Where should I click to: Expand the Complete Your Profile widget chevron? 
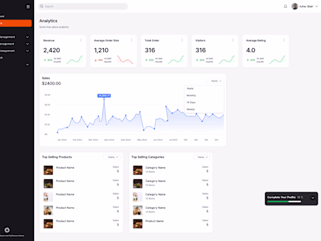pos(313,198)
